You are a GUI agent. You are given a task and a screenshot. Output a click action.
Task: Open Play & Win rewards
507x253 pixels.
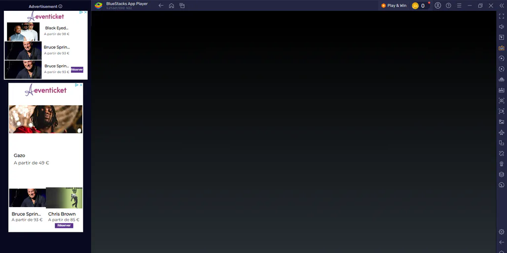(394, 5)
